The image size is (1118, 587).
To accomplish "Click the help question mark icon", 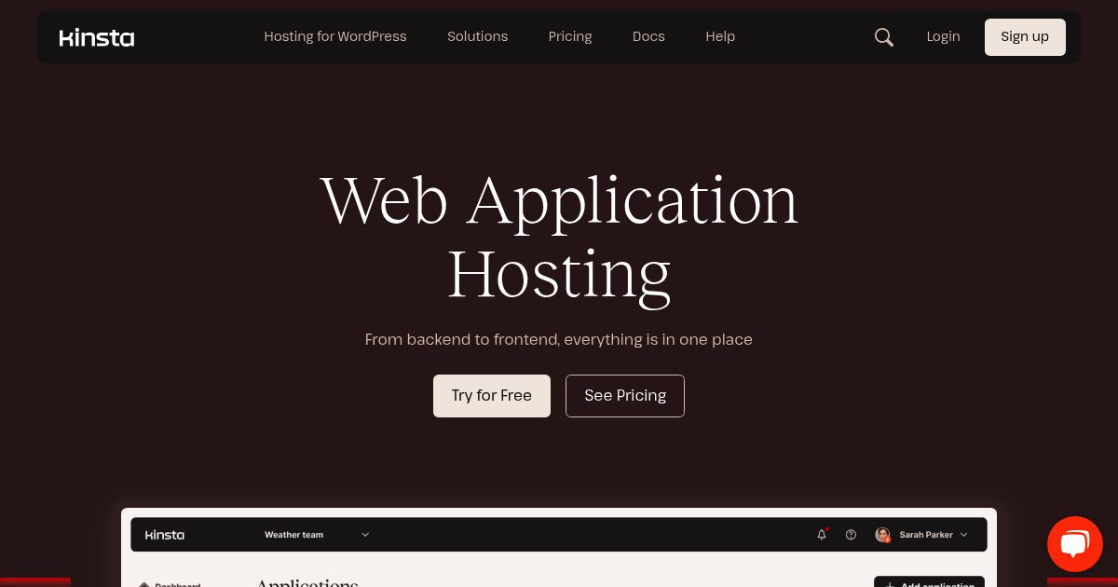I will (x=851, y=535).
